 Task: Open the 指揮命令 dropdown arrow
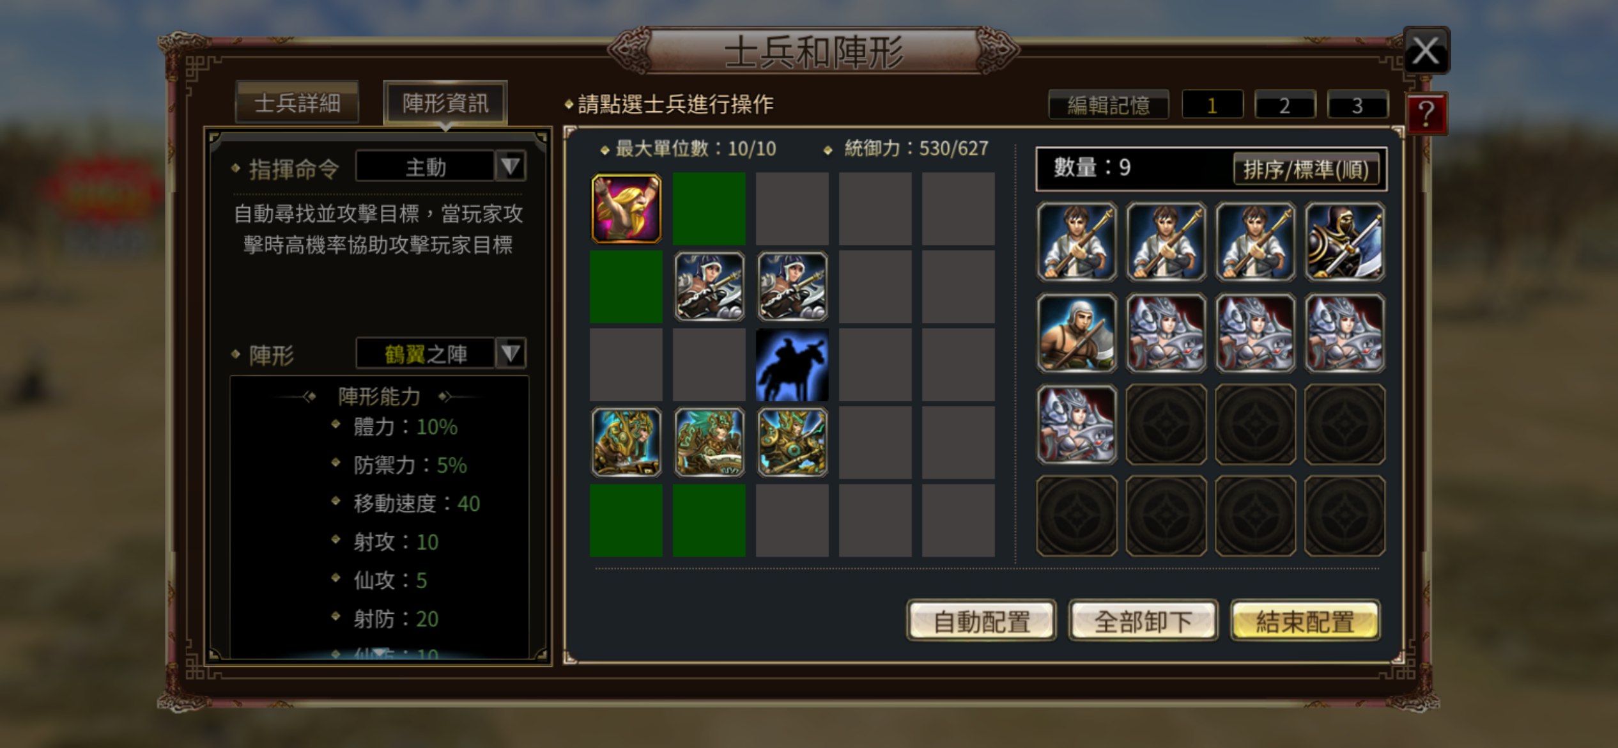[511, 167]
